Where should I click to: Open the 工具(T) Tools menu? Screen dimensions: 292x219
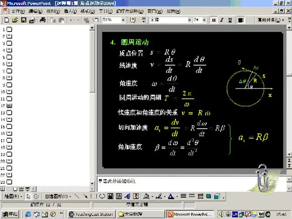pyautogui.click(x=105, y=11)
